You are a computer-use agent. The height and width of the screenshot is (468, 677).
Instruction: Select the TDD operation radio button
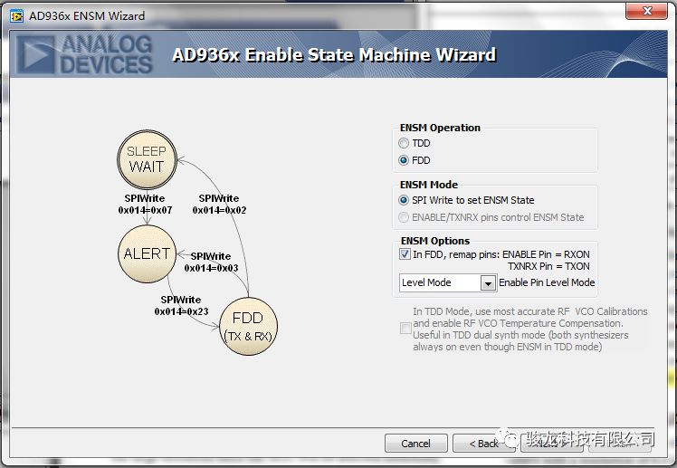(x=405, y=143)
